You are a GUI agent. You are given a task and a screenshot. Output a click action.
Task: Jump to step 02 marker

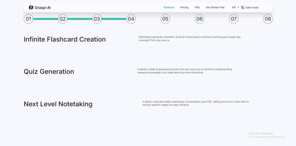tap(63, 19)
